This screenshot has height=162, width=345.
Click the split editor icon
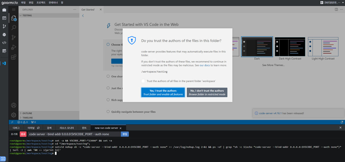pos(336,9)
